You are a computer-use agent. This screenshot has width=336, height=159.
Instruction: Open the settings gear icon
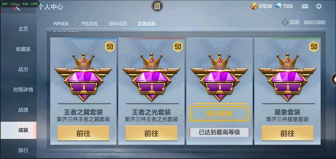coord(319,6)
